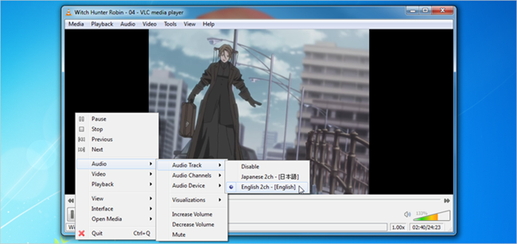
Task: Expand the Visualizations submenu
Action: coord(189,200)
